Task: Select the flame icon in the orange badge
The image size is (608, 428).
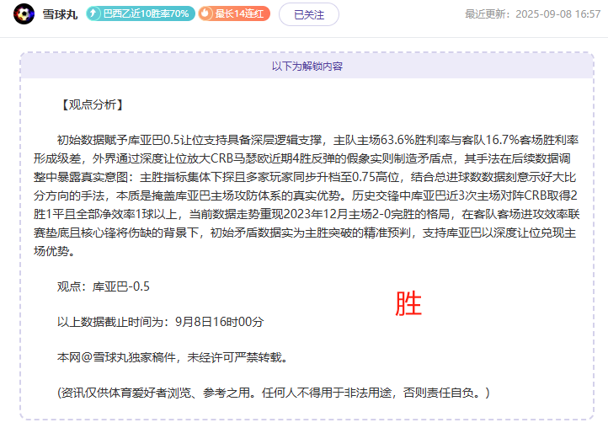Action: point(205,13)
